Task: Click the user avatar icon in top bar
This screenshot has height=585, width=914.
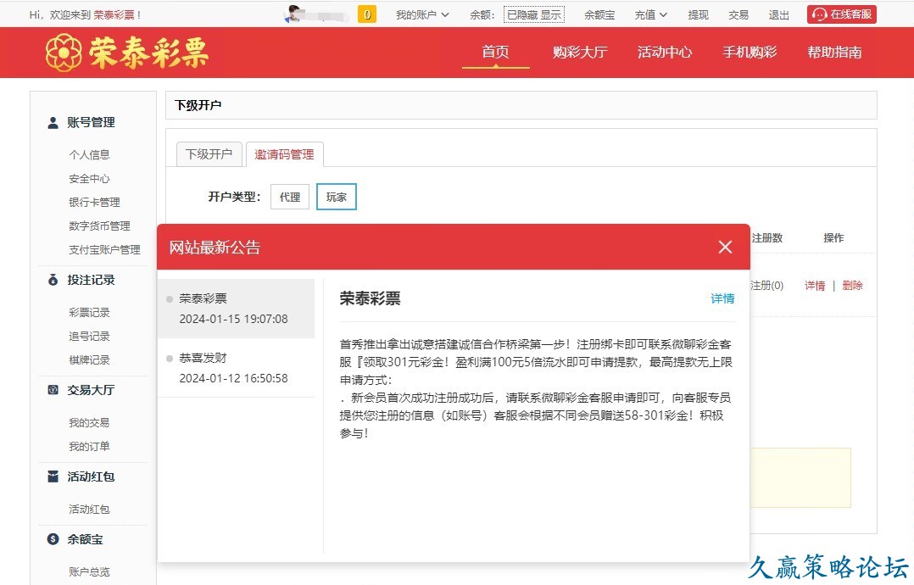Action: (x=294, y=14)
